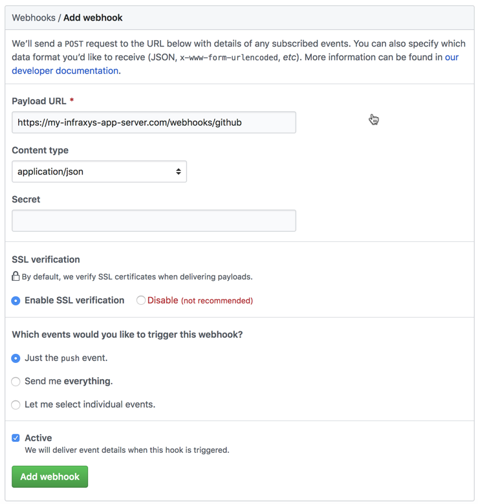Click the Secret field label
The image size is (478, 504).
pos(26,200)
